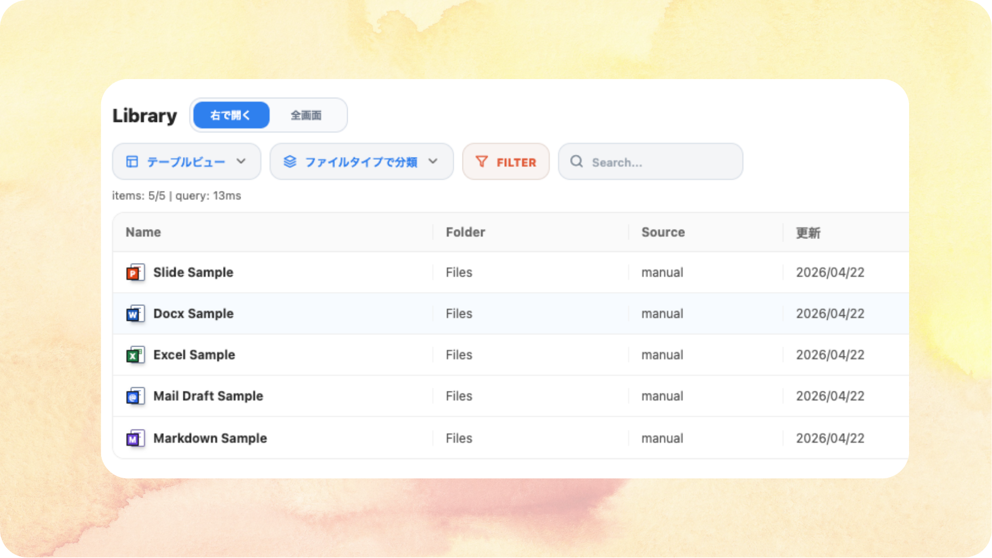Open the Markdown Sample file name
This screenshot has width=992, height=558.
210,438
